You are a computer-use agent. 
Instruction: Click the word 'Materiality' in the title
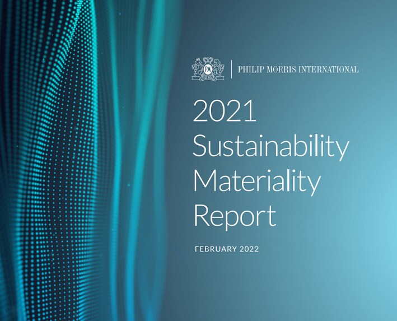pyautogui.click(x=257, y=182)
